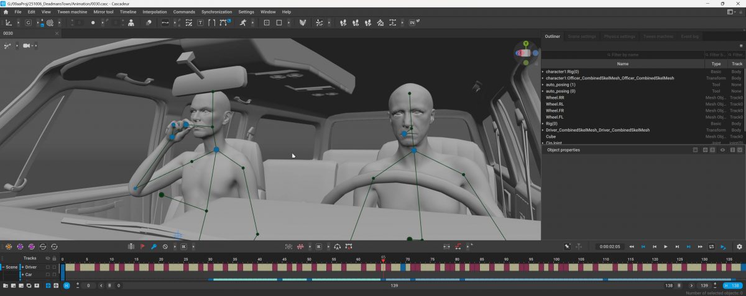The width and height of the screenshot is (746, 296).
Task: Click the 0:00:02:05 timecode field
Action: click(x=609, y=246)
